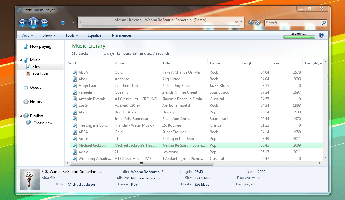This screenshot has height=200, width=345.
Task: Sort by the Length column header
Action: click(x=247, y=63)
